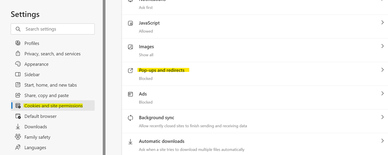Click the JavaScript permission icon
The image size is (388, 155).
pos(130,23)
